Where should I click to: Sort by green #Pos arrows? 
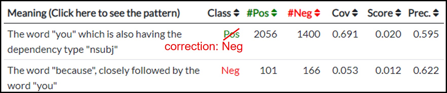(274, 13)
